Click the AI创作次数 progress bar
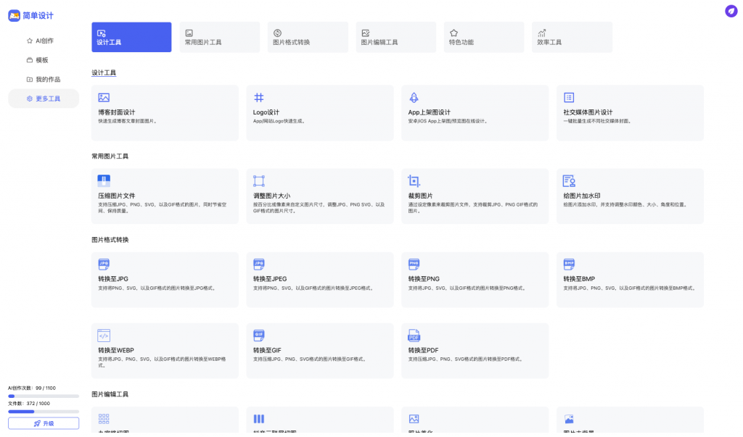The image size is (743, 437). pos(44,396)
